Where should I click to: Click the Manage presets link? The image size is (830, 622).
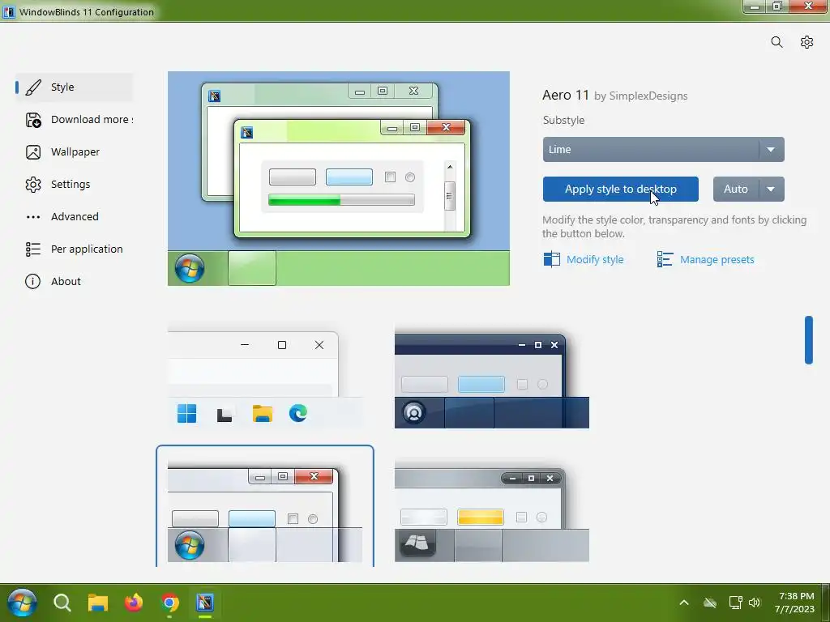pyautogui.click(x=717, y=260)
